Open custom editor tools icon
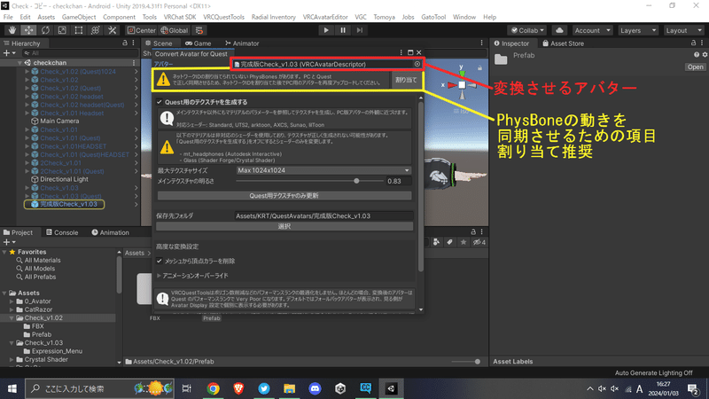Viewport: 709px width, 399px height. click(113, 30)
